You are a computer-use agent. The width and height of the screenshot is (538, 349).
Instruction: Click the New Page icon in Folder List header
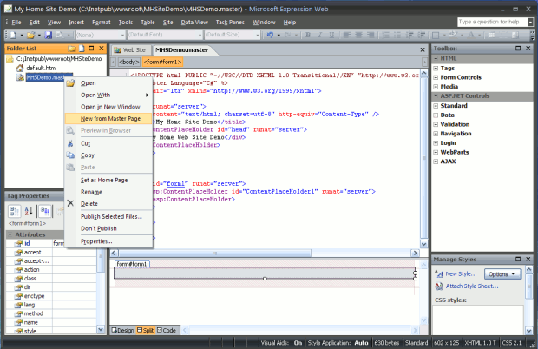[x=82, y=49]
